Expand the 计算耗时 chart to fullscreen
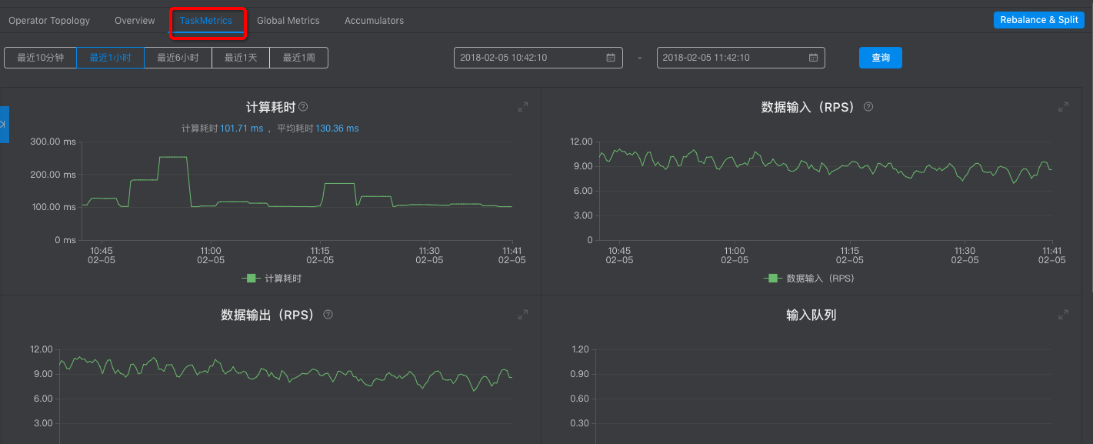 click(523, 107)
